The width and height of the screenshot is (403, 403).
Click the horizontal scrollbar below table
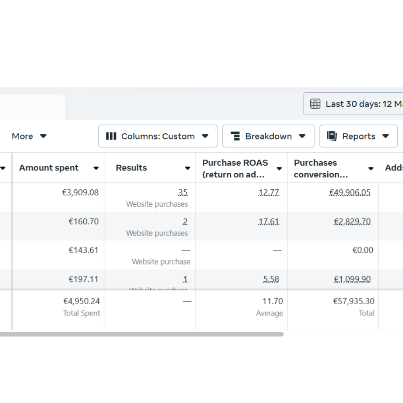click(x=141, y=334)
